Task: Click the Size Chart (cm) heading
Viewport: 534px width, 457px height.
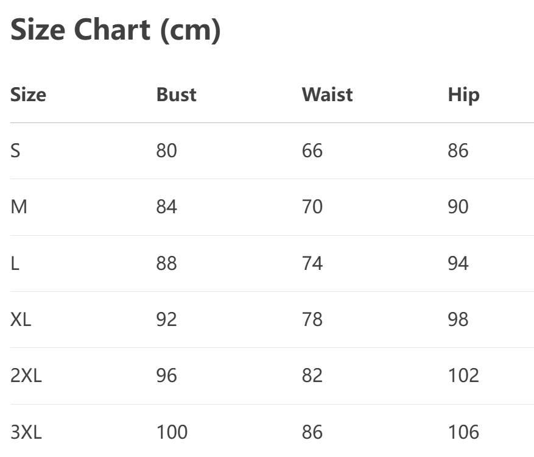Action: click(x=116, y=30)
